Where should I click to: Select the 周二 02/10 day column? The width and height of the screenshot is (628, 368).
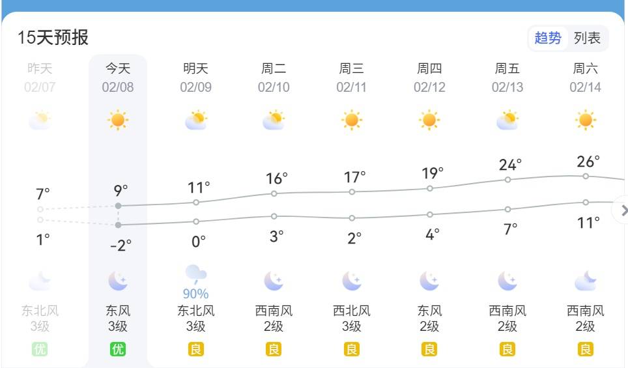274,78
